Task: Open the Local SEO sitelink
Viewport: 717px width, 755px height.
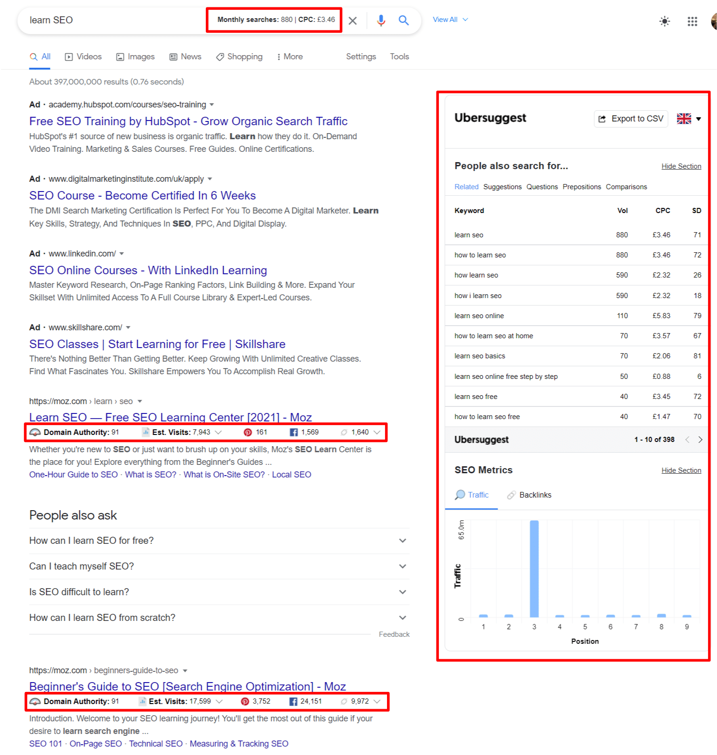Action: pos(292,475)
